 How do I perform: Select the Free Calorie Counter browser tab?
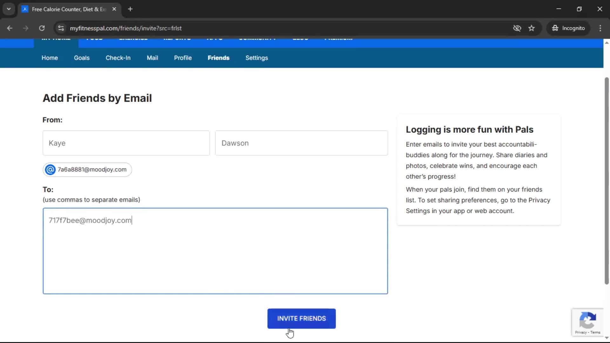[70, 9]
